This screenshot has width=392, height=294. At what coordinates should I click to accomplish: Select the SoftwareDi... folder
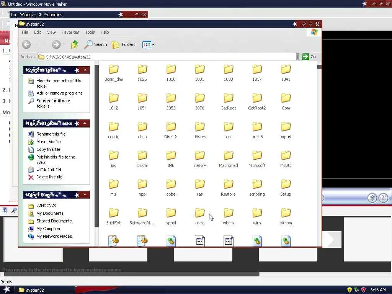[x=142, y=217]
